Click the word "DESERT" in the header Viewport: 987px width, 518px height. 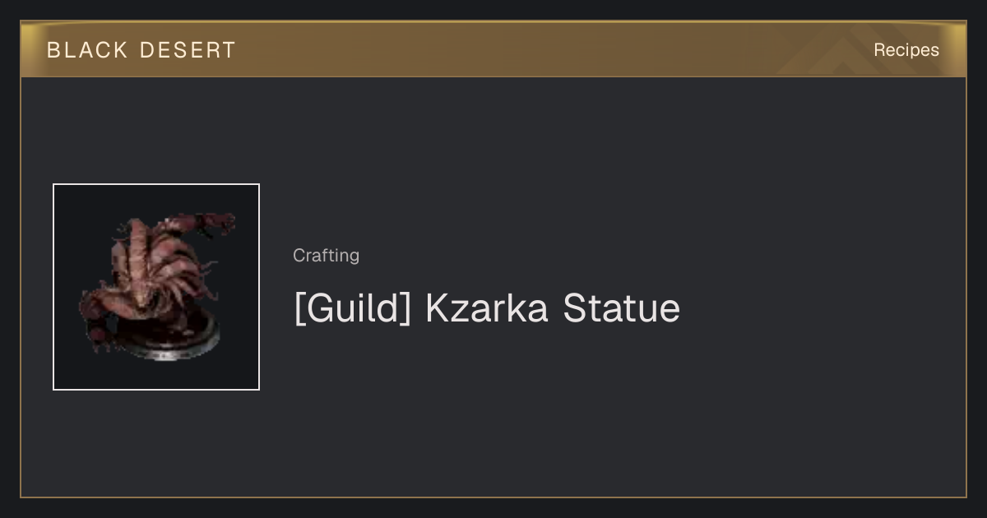pyautogui.click(x=188, y=50)
